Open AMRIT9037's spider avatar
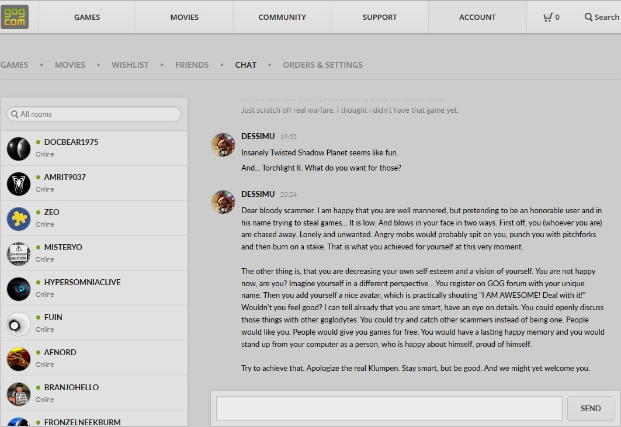 point(19,184)
